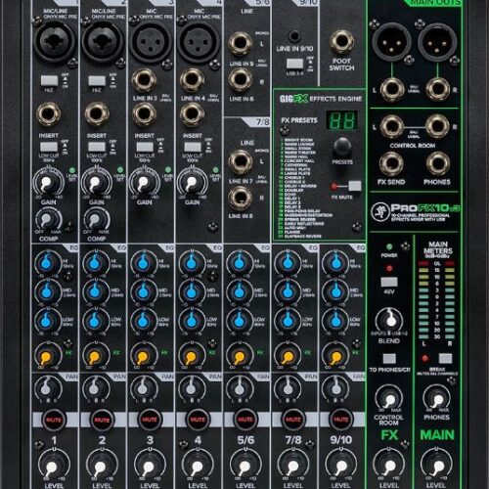489x489 pixels.
Task: Select the ProFX10v3 model logo text
Action: [425, 208]
